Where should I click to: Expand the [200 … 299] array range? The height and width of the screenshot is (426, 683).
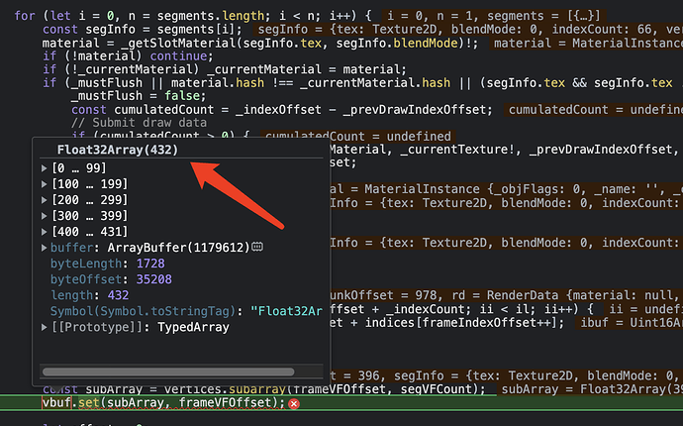pos(44,200)
